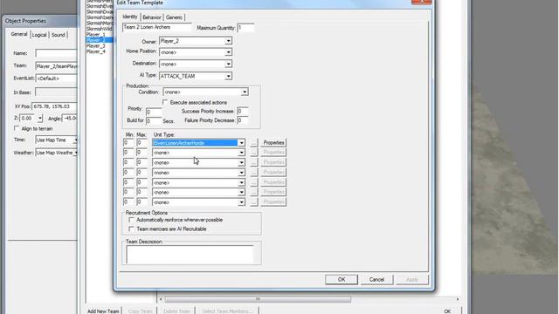This screenshot has height=314, width=559.
Task: Toggle Align to terrain checkbox
Action: tap(17, 128)
